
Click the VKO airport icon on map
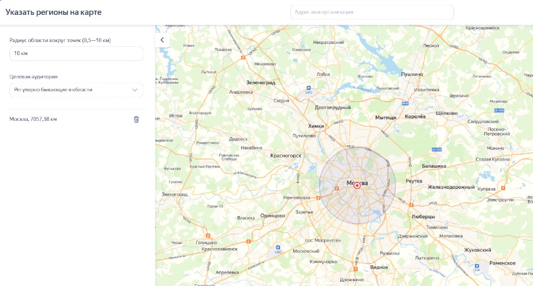pyautogui.click(x=278, y=250)
